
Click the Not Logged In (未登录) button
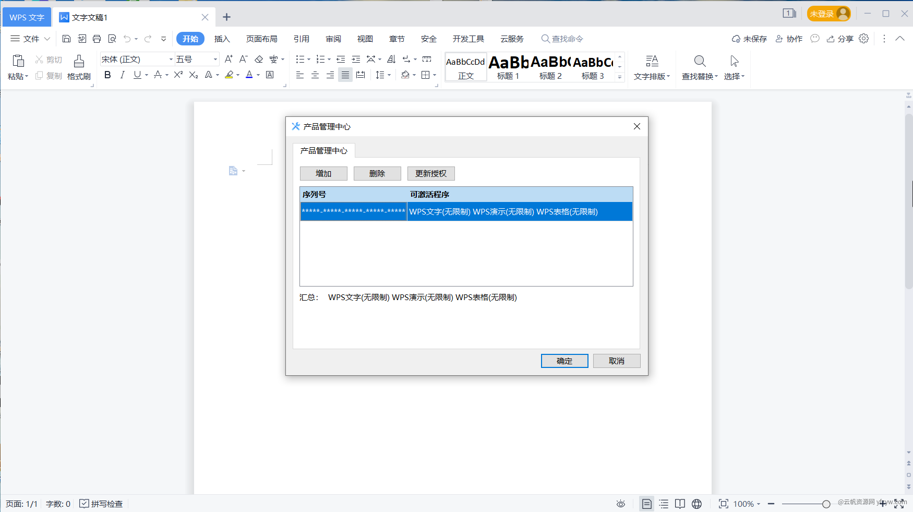pyautogui.click(x=829, y=14)
